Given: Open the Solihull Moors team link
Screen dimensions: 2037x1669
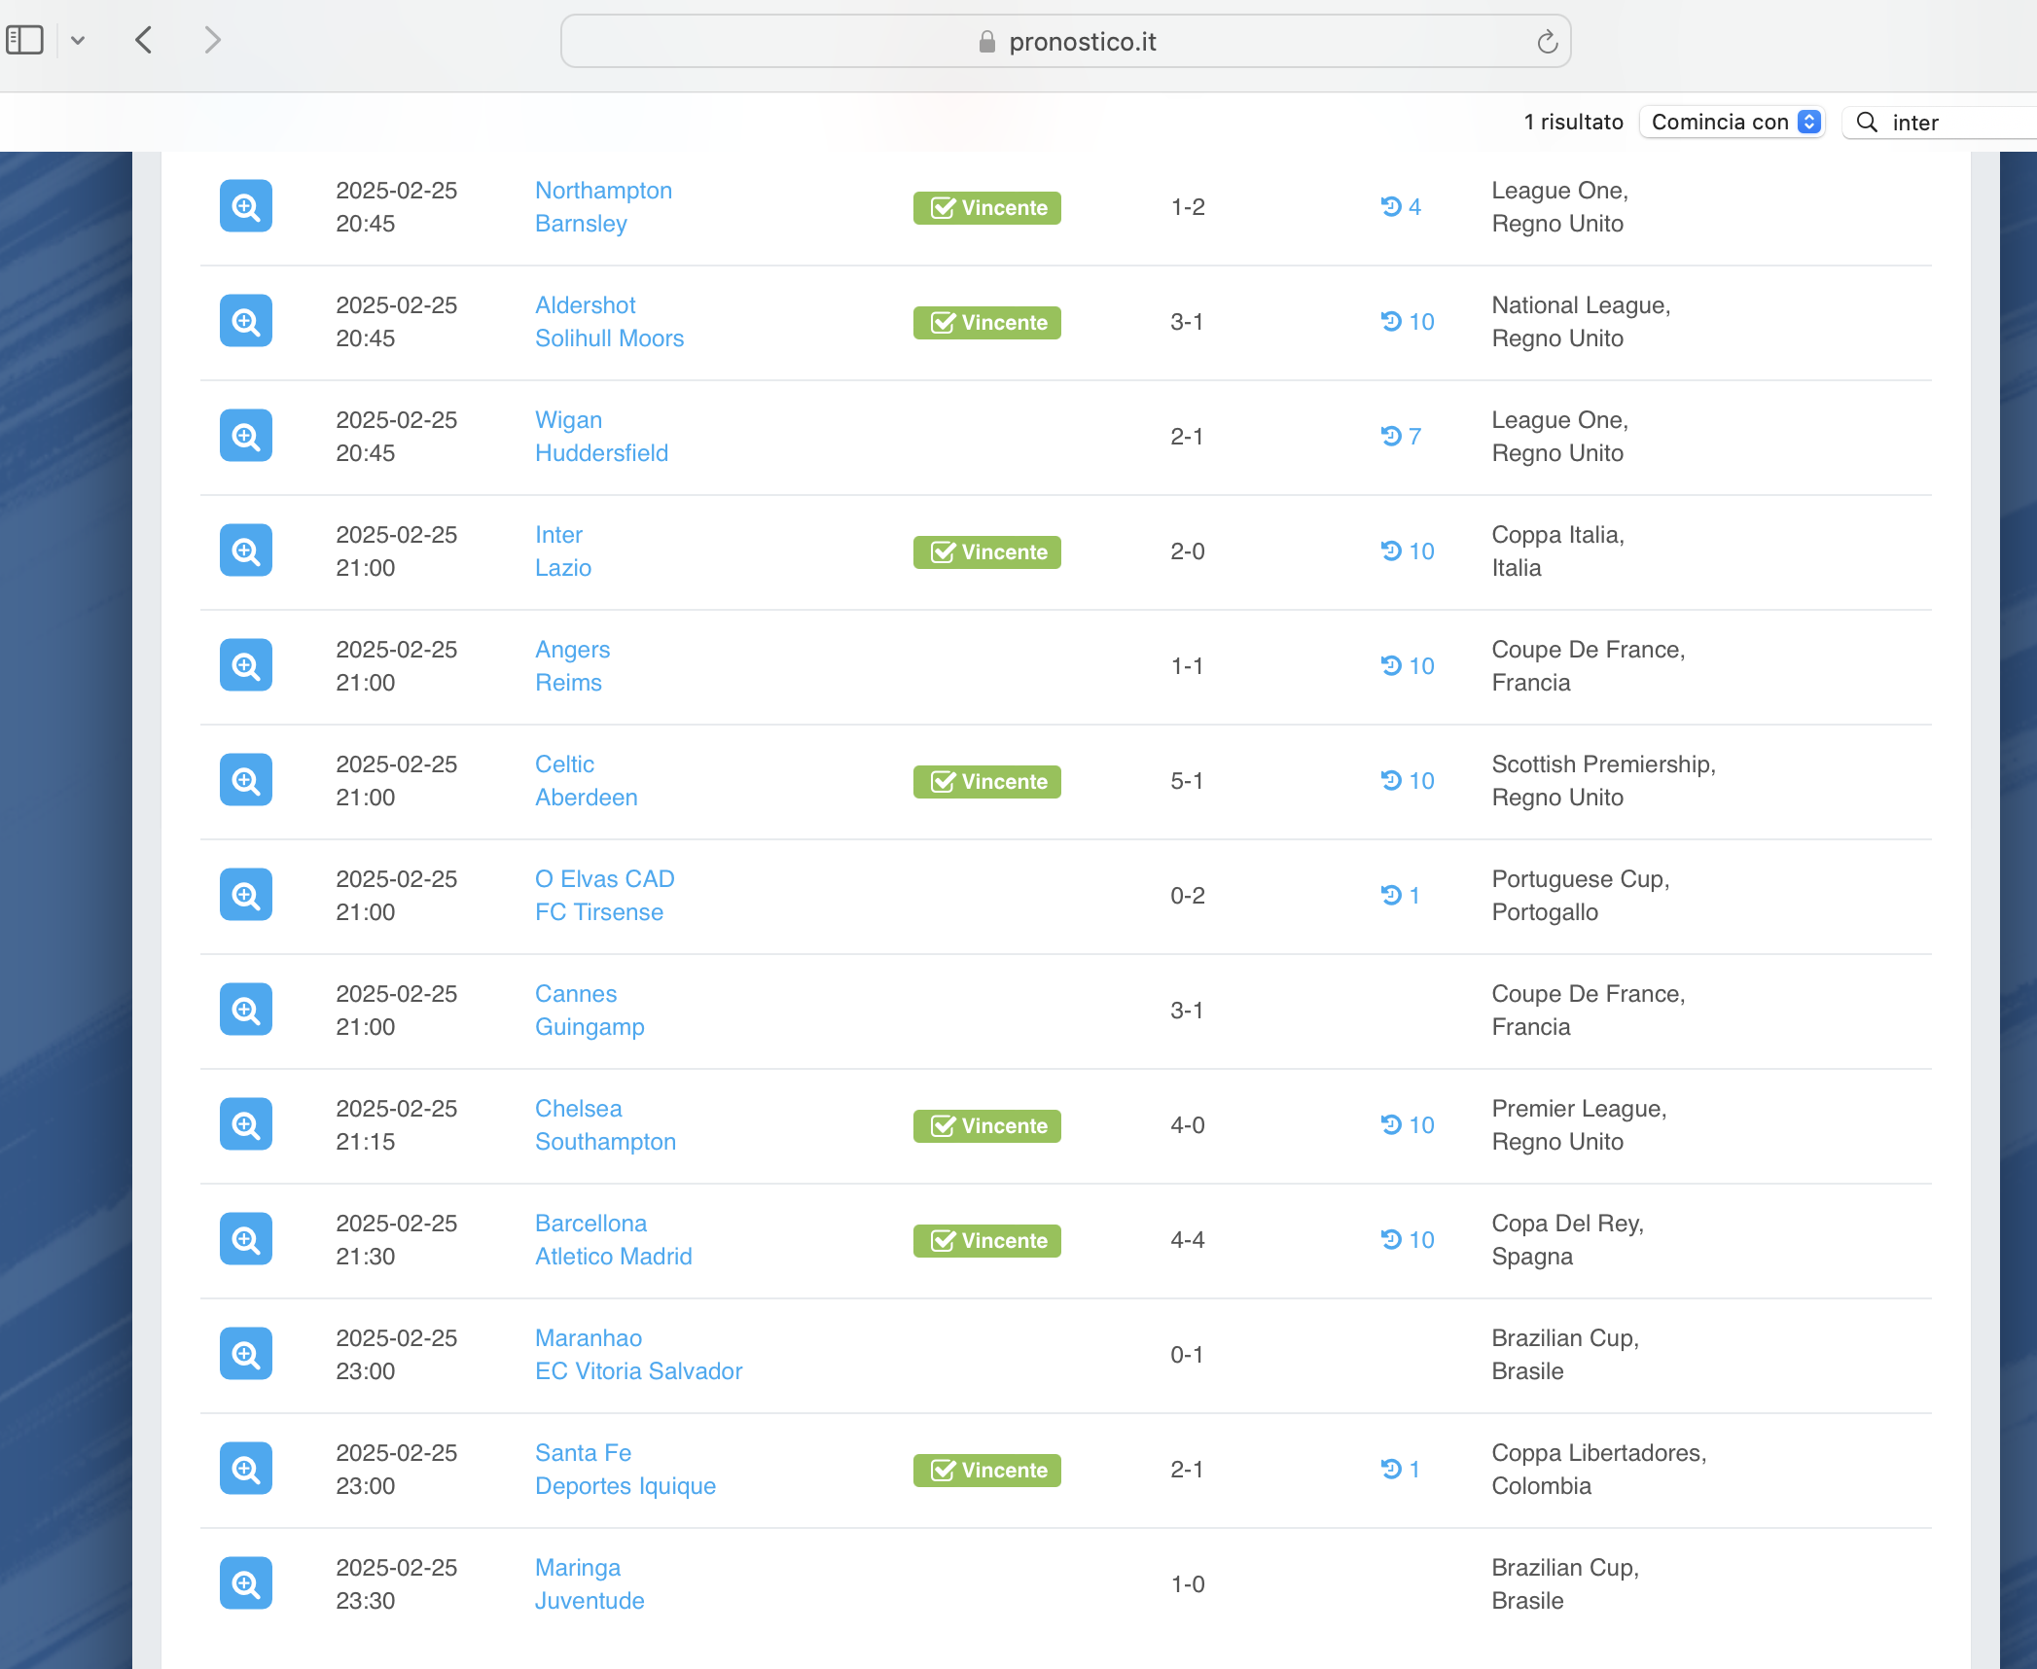Looking at the screenshot, I should pyautogui.click(x=609, y=337).
